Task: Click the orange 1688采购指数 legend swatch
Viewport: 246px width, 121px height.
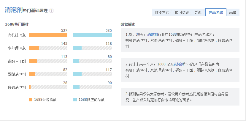Action: (31, 100)
